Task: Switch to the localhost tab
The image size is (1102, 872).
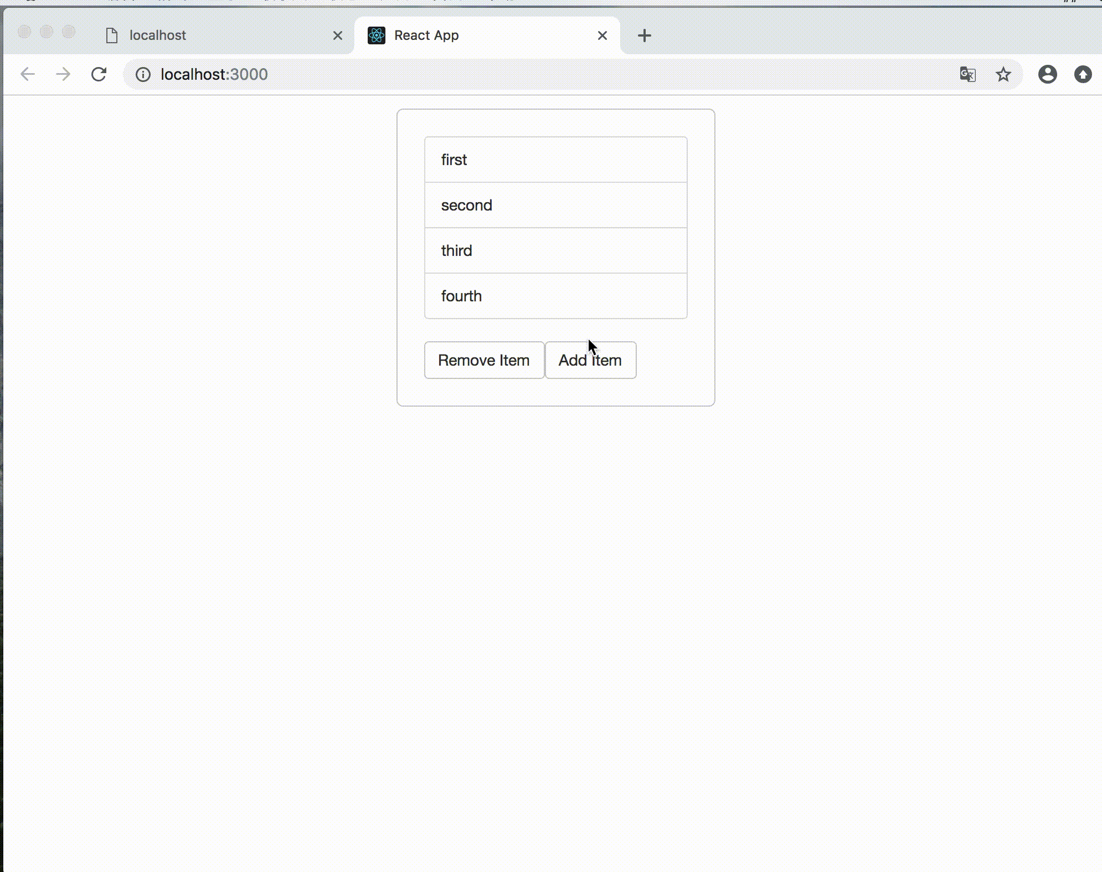Action: pos(210,35)
